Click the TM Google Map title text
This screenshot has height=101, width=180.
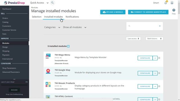click(62, 70)
